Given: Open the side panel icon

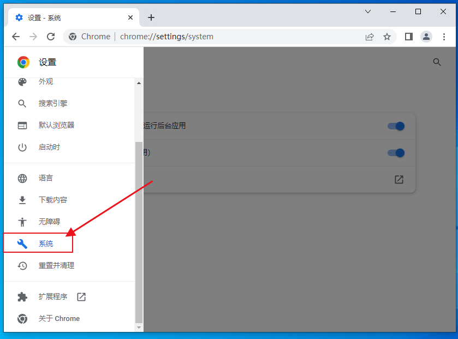Looking at the screenshot, I should tap(409, 37).
